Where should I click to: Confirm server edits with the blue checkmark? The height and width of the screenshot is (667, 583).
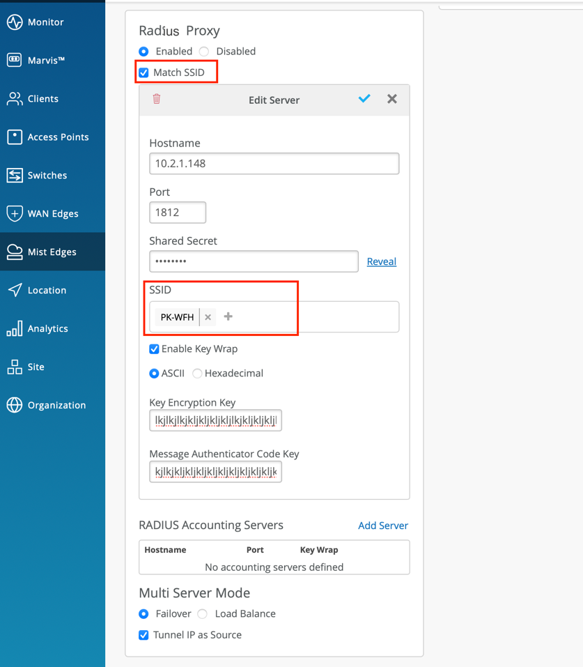364,99
